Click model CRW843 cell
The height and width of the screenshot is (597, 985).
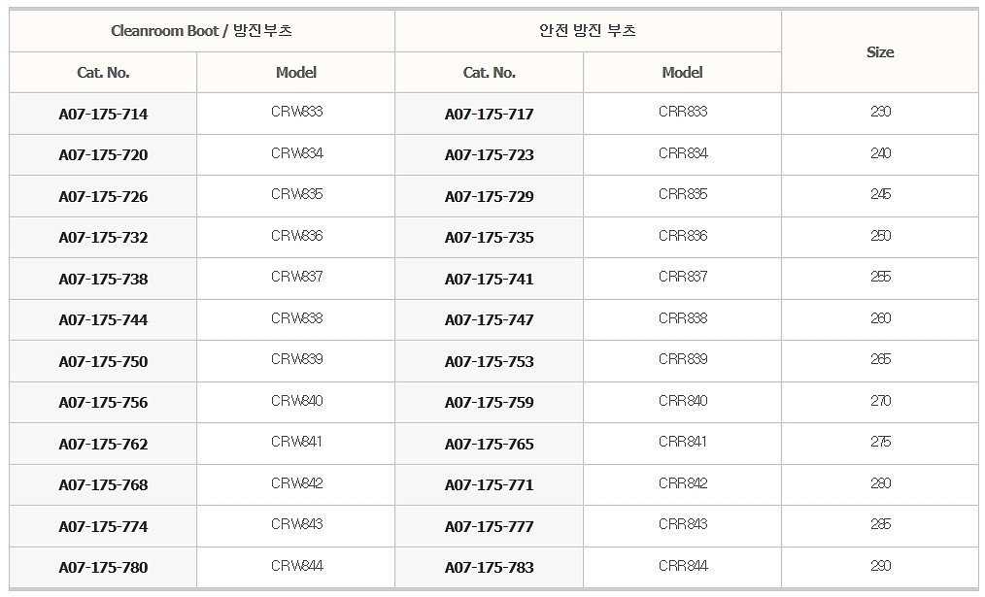296,524
